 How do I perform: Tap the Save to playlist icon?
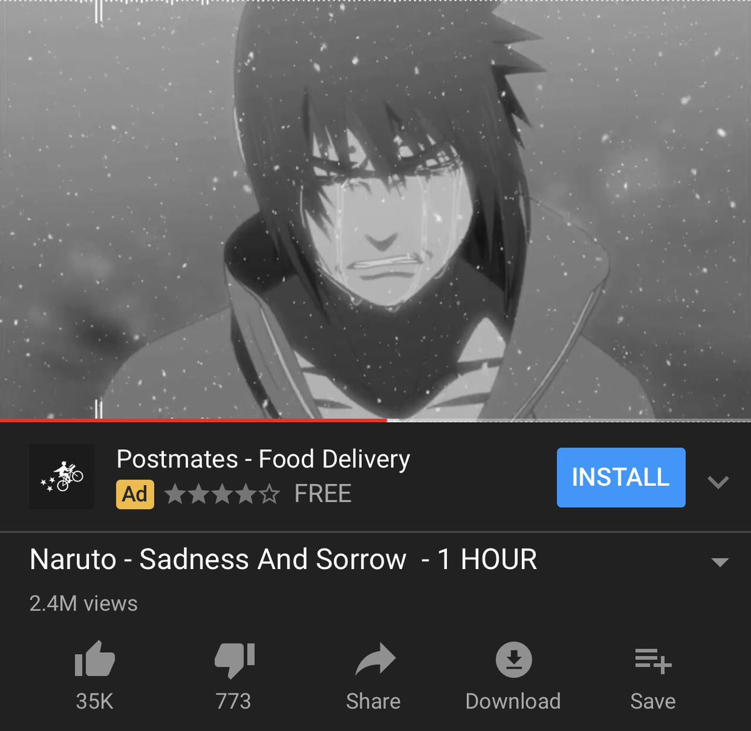pyautogui.click(x=653, y=660)
